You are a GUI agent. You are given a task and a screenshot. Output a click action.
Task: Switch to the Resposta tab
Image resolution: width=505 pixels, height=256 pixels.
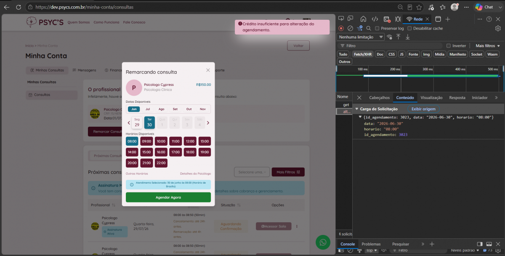(x=457, y=97)
